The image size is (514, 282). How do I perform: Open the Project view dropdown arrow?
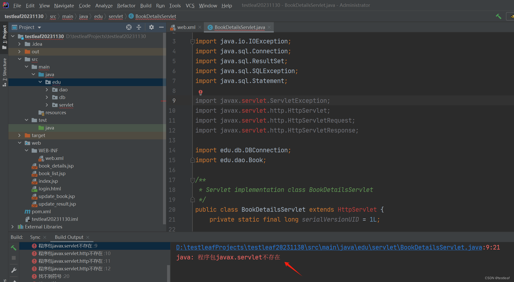[x=39, y=27]
